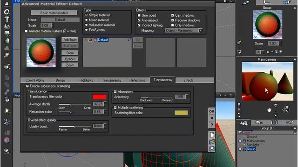The width and height of the screenshot is (298, 167).
Task: Toggle the Indirect lighting checkbox
Action: (x=139, y=25)
